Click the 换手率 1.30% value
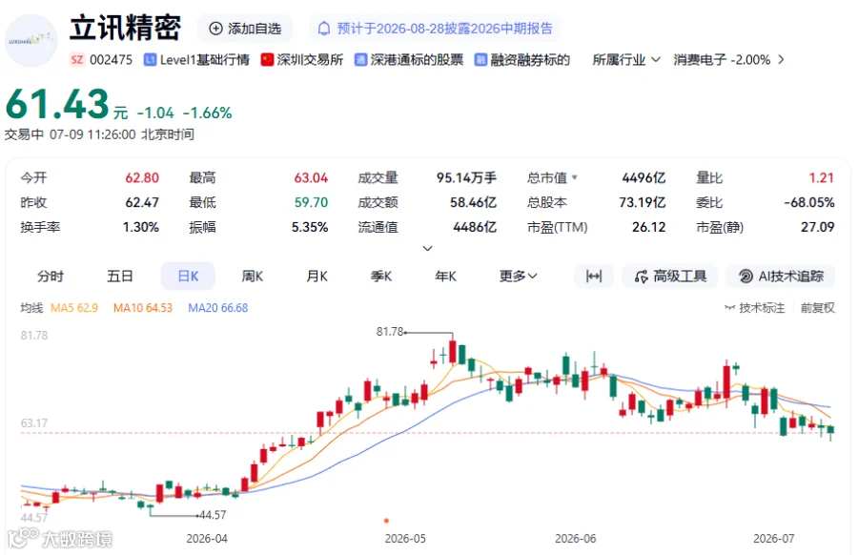This screenshot has height=555, width=858. [141, 227]
